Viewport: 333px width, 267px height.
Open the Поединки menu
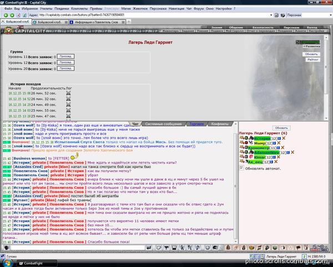coord(62,9)
